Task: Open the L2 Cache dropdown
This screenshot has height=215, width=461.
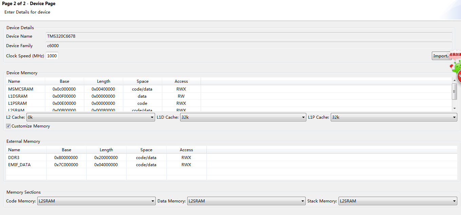Action: coord(91,117)
